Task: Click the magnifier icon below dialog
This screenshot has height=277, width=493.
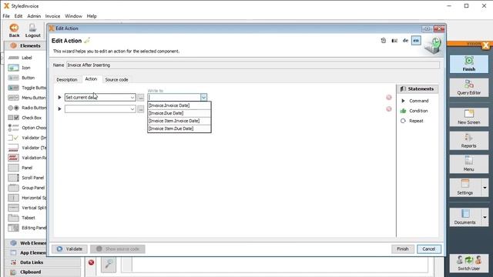Action: coord(109,264)
